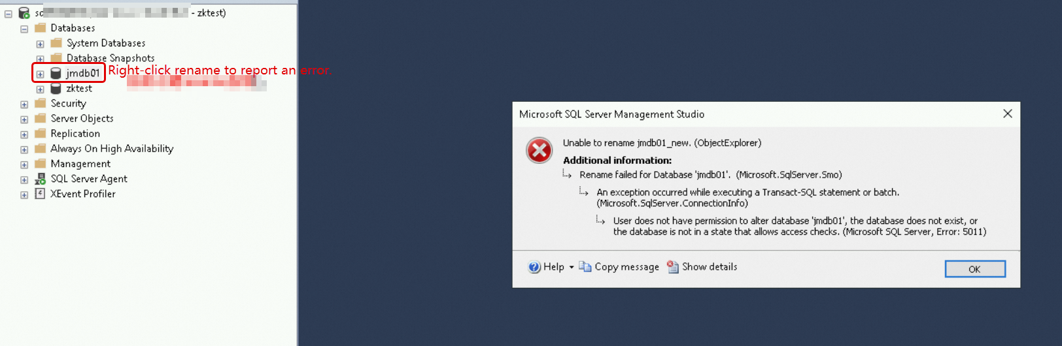Click the Help question mark icon

pyautogui.click(x=534, y=267)
